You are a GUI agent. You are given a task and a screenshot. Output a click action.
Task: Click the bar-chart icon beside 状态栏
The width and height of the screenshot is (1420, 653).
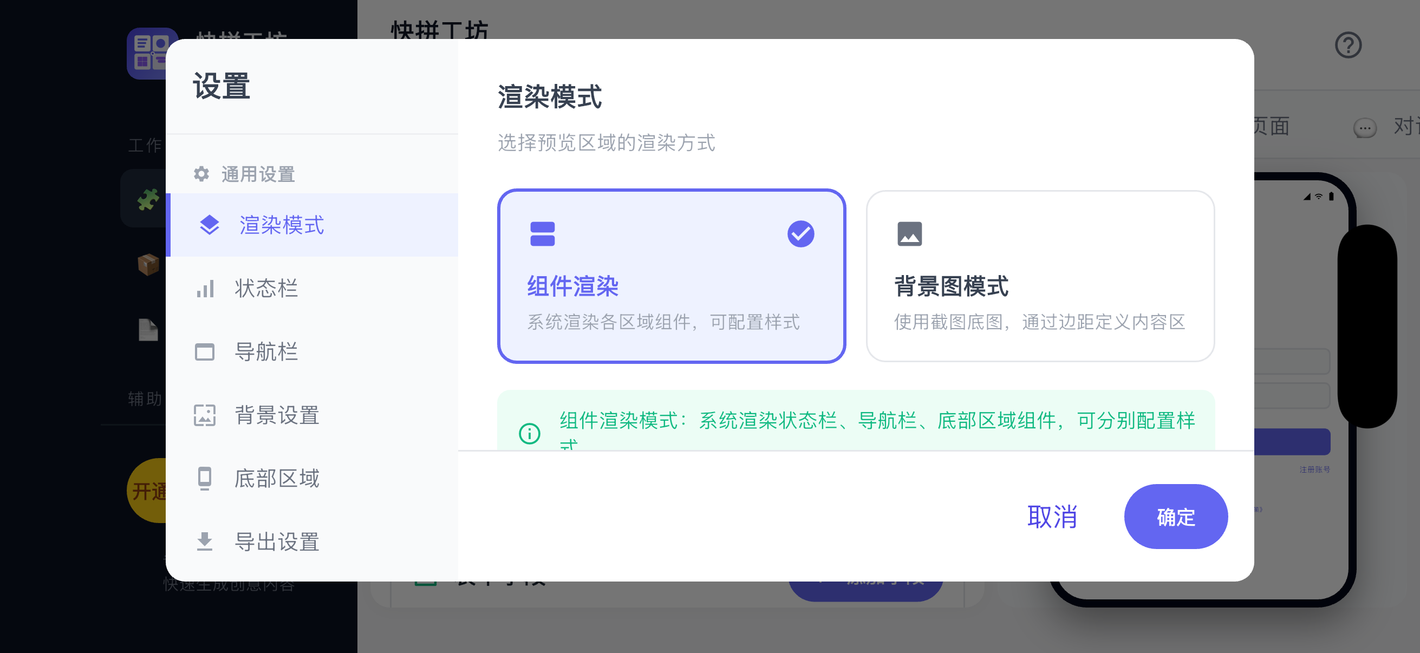pos(205,289)
